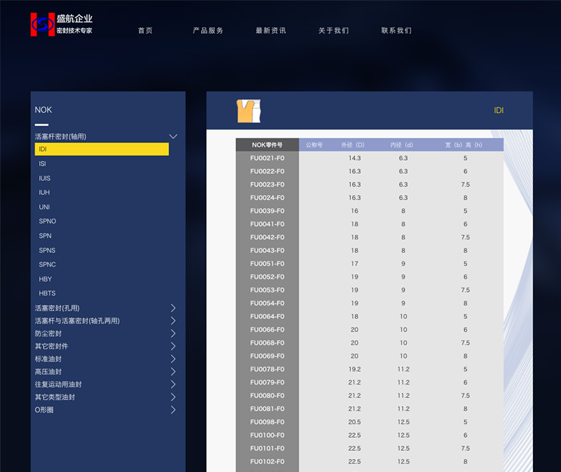Expand the O形圈 category arrow
561x472 pixels.
click(173, 410)
